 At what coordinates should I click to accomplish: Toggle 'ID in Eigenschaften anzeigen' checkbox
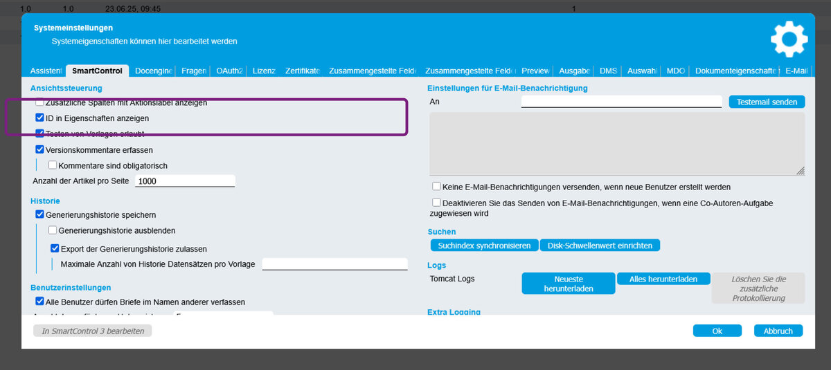tap(39, 118)
